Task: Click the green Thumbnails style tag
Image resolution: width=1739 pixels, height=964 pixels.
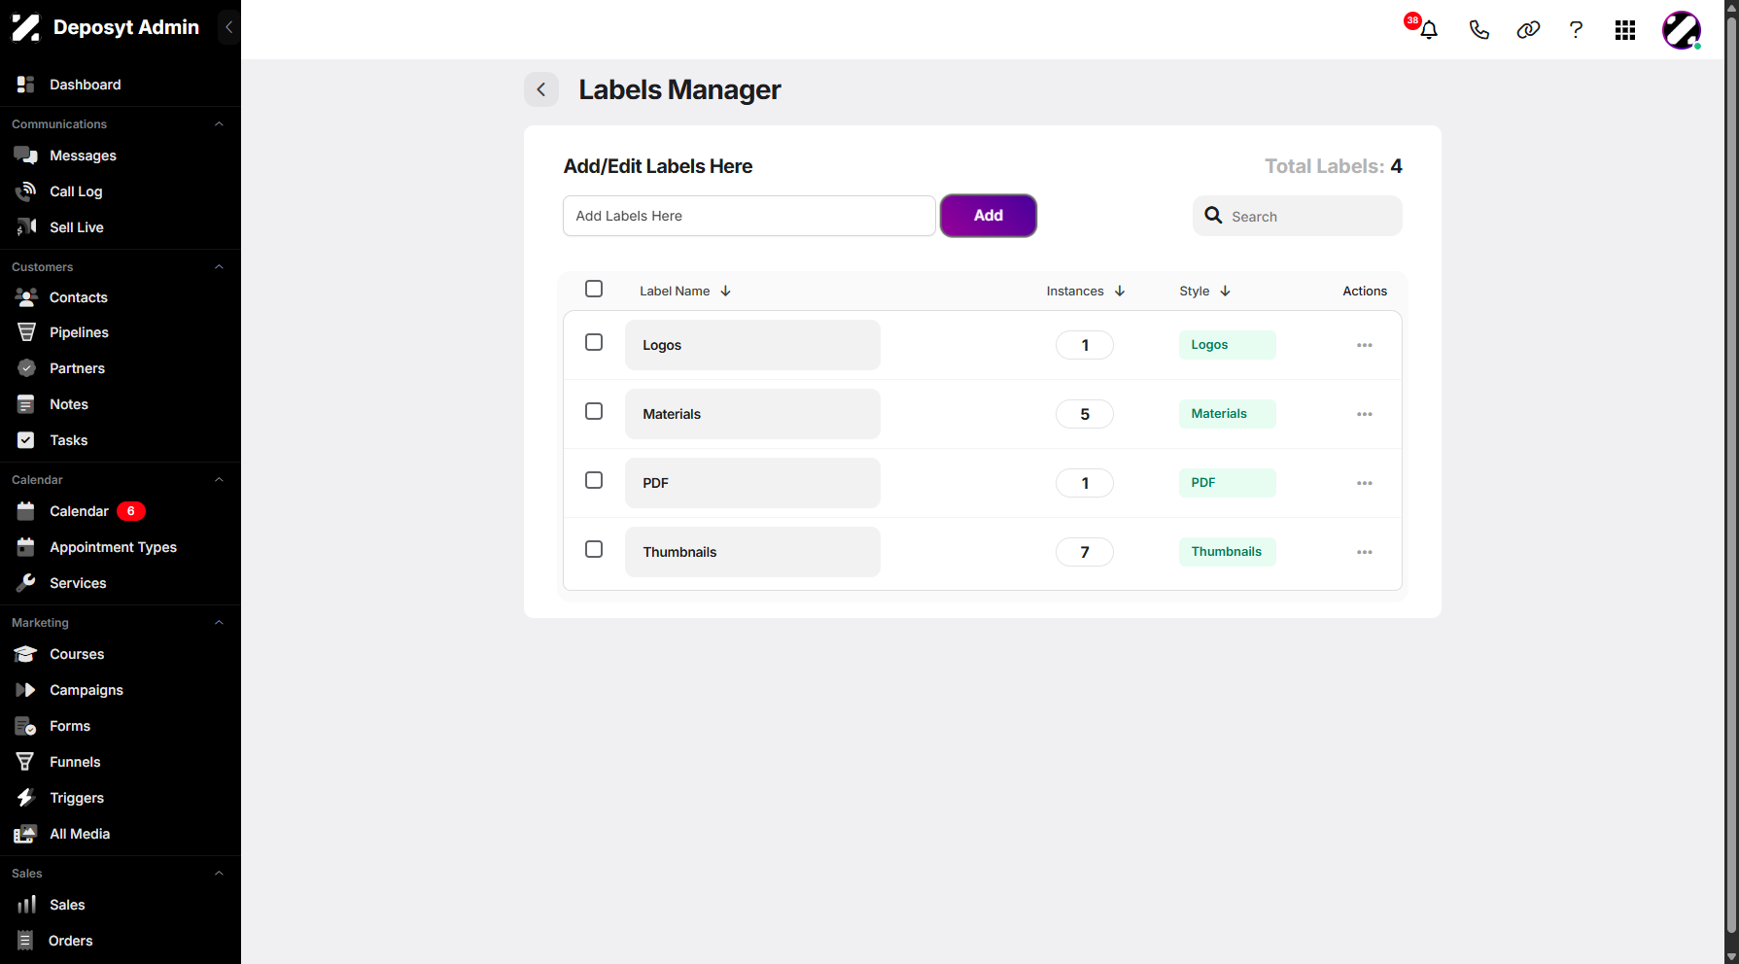Action: (x=1227, y=552)
